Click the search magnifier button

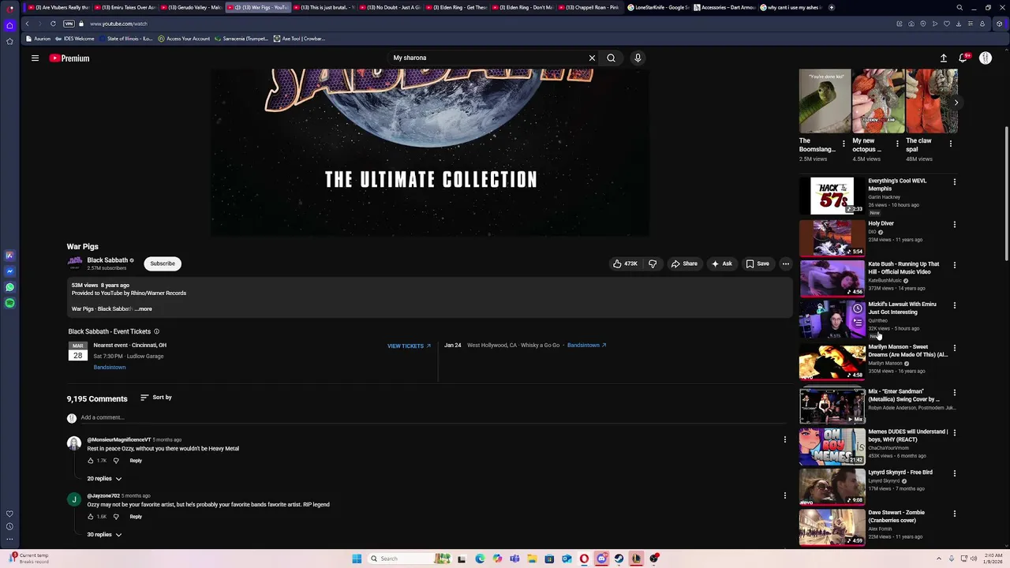tap(611, 58)
